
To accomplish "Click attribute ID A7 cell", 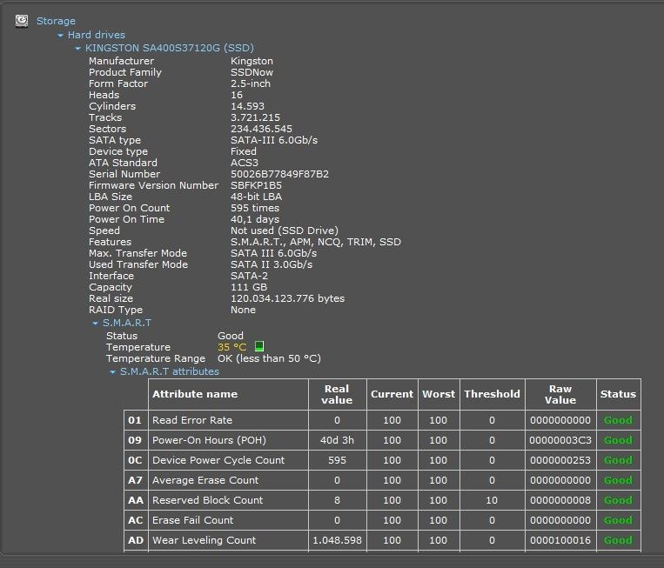I will 136,480.
